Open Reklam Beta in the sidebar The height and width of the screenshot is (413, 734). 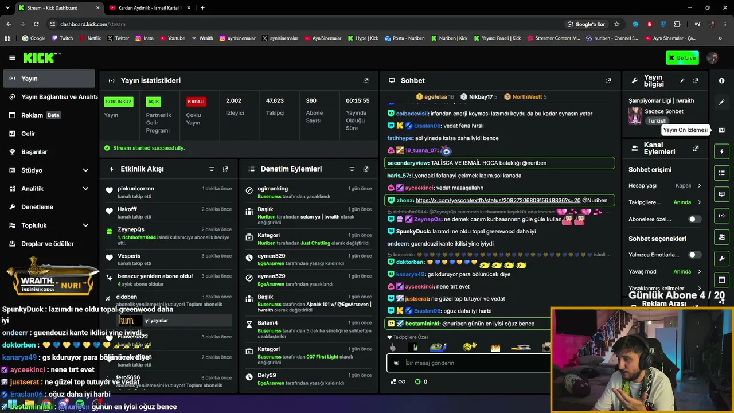pyautogui.click(x=49, y=115)
